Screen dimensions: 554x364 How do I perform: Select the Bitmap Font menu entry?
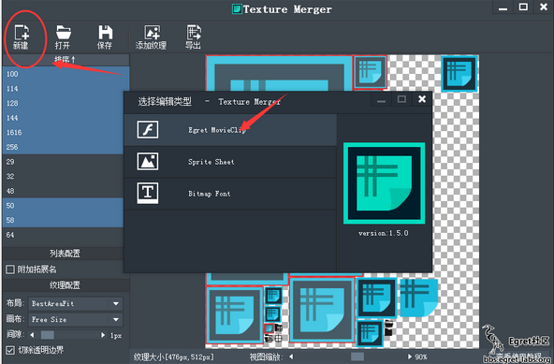point(210,194)
